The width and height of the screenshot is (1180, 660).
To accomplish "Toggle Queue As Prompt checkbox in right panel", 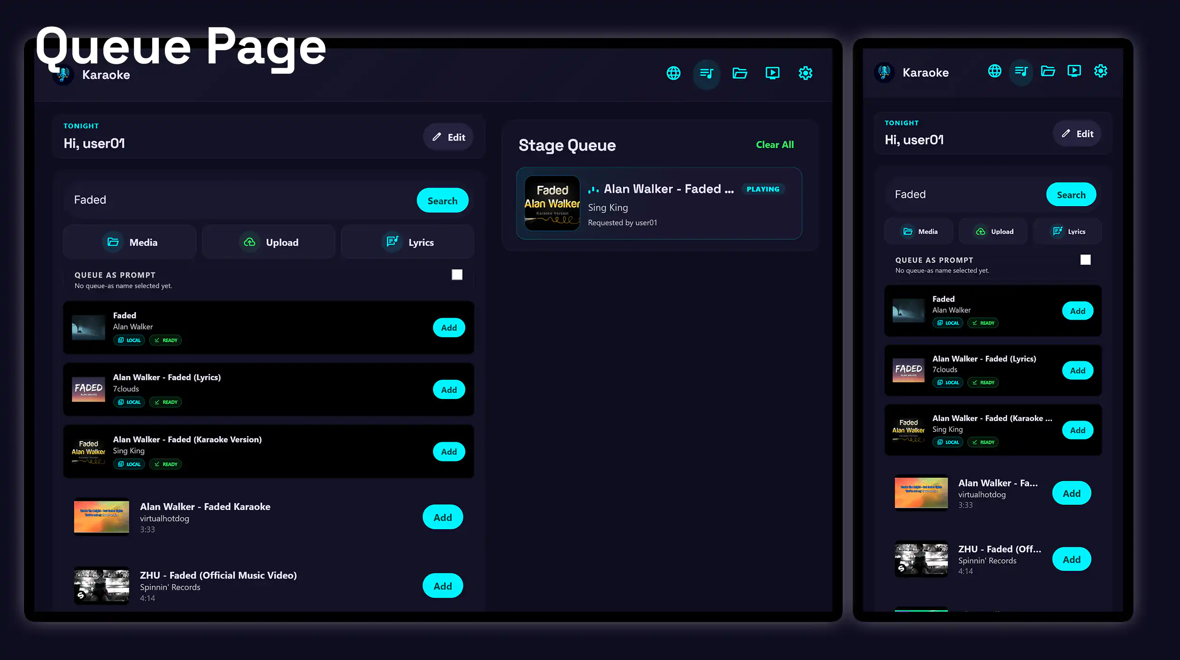I will coord(1086,260).
